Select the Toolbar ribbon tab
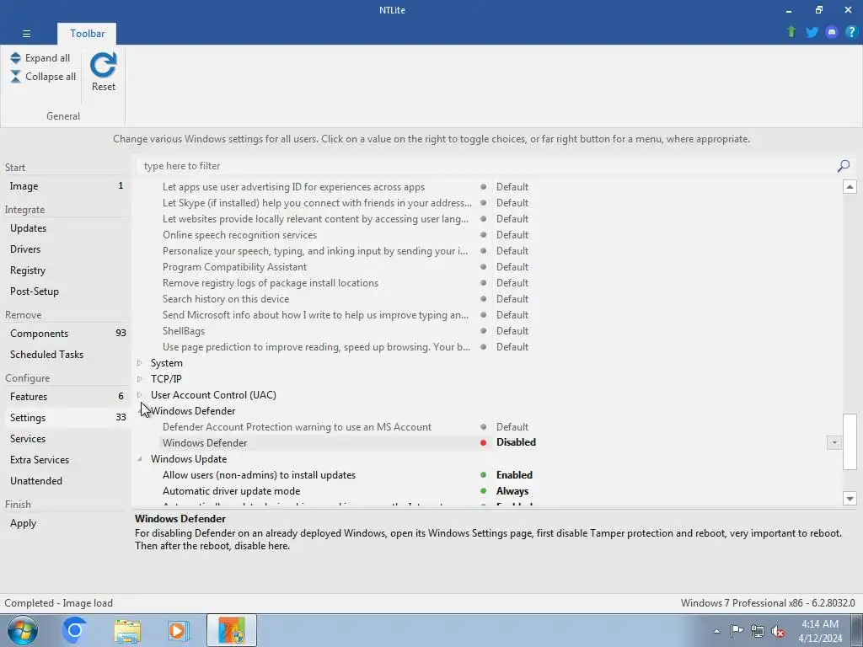The height and width of the screenshot is (647, 863). pos(87,34)
